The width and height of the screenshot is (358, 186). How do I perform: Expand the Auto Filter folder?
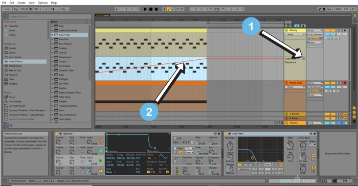click(x=52, y=35)
